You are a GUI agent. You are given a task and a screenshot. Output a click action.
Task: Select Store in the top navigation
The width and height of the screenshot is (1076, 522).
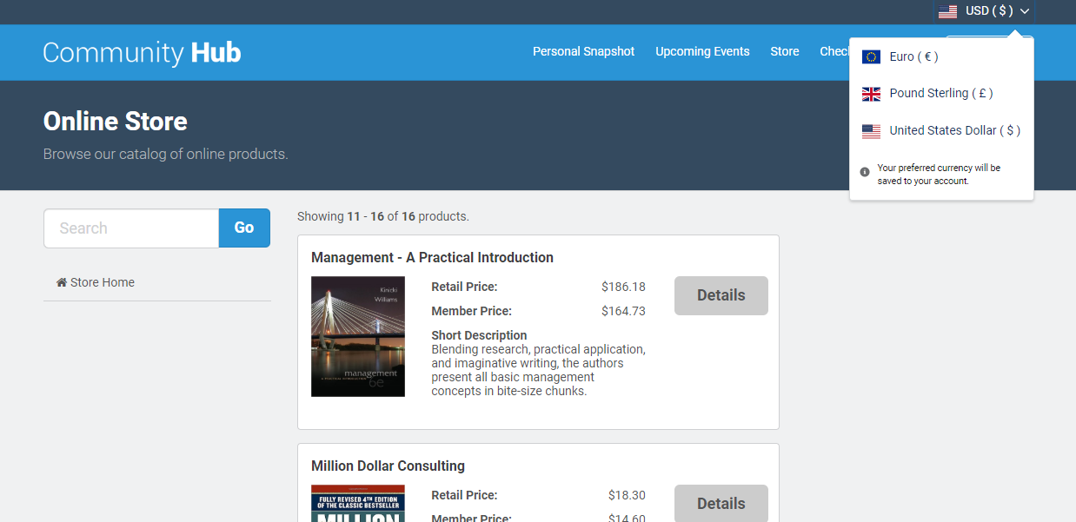tap(784, 51)
